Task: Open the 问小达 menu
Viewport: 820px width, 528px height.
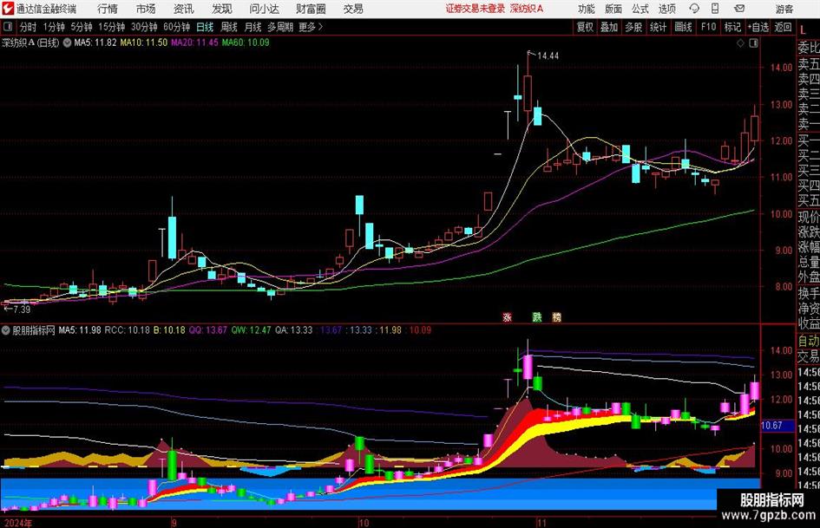Action: [264, 9]
